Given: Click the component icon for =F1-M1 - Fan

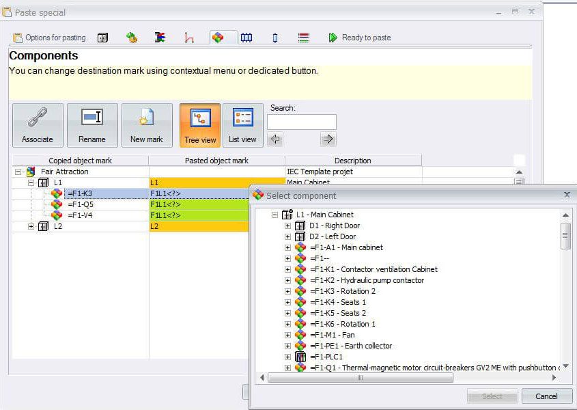Looking at the screenshot, I should tap(300, 335).
